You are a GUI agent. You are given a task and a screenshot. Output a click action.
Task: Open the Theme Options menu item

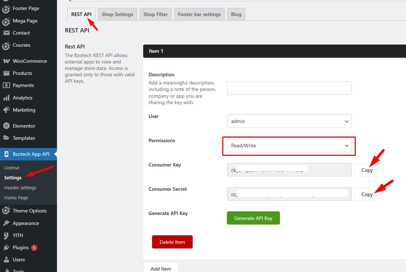(28, 211)
